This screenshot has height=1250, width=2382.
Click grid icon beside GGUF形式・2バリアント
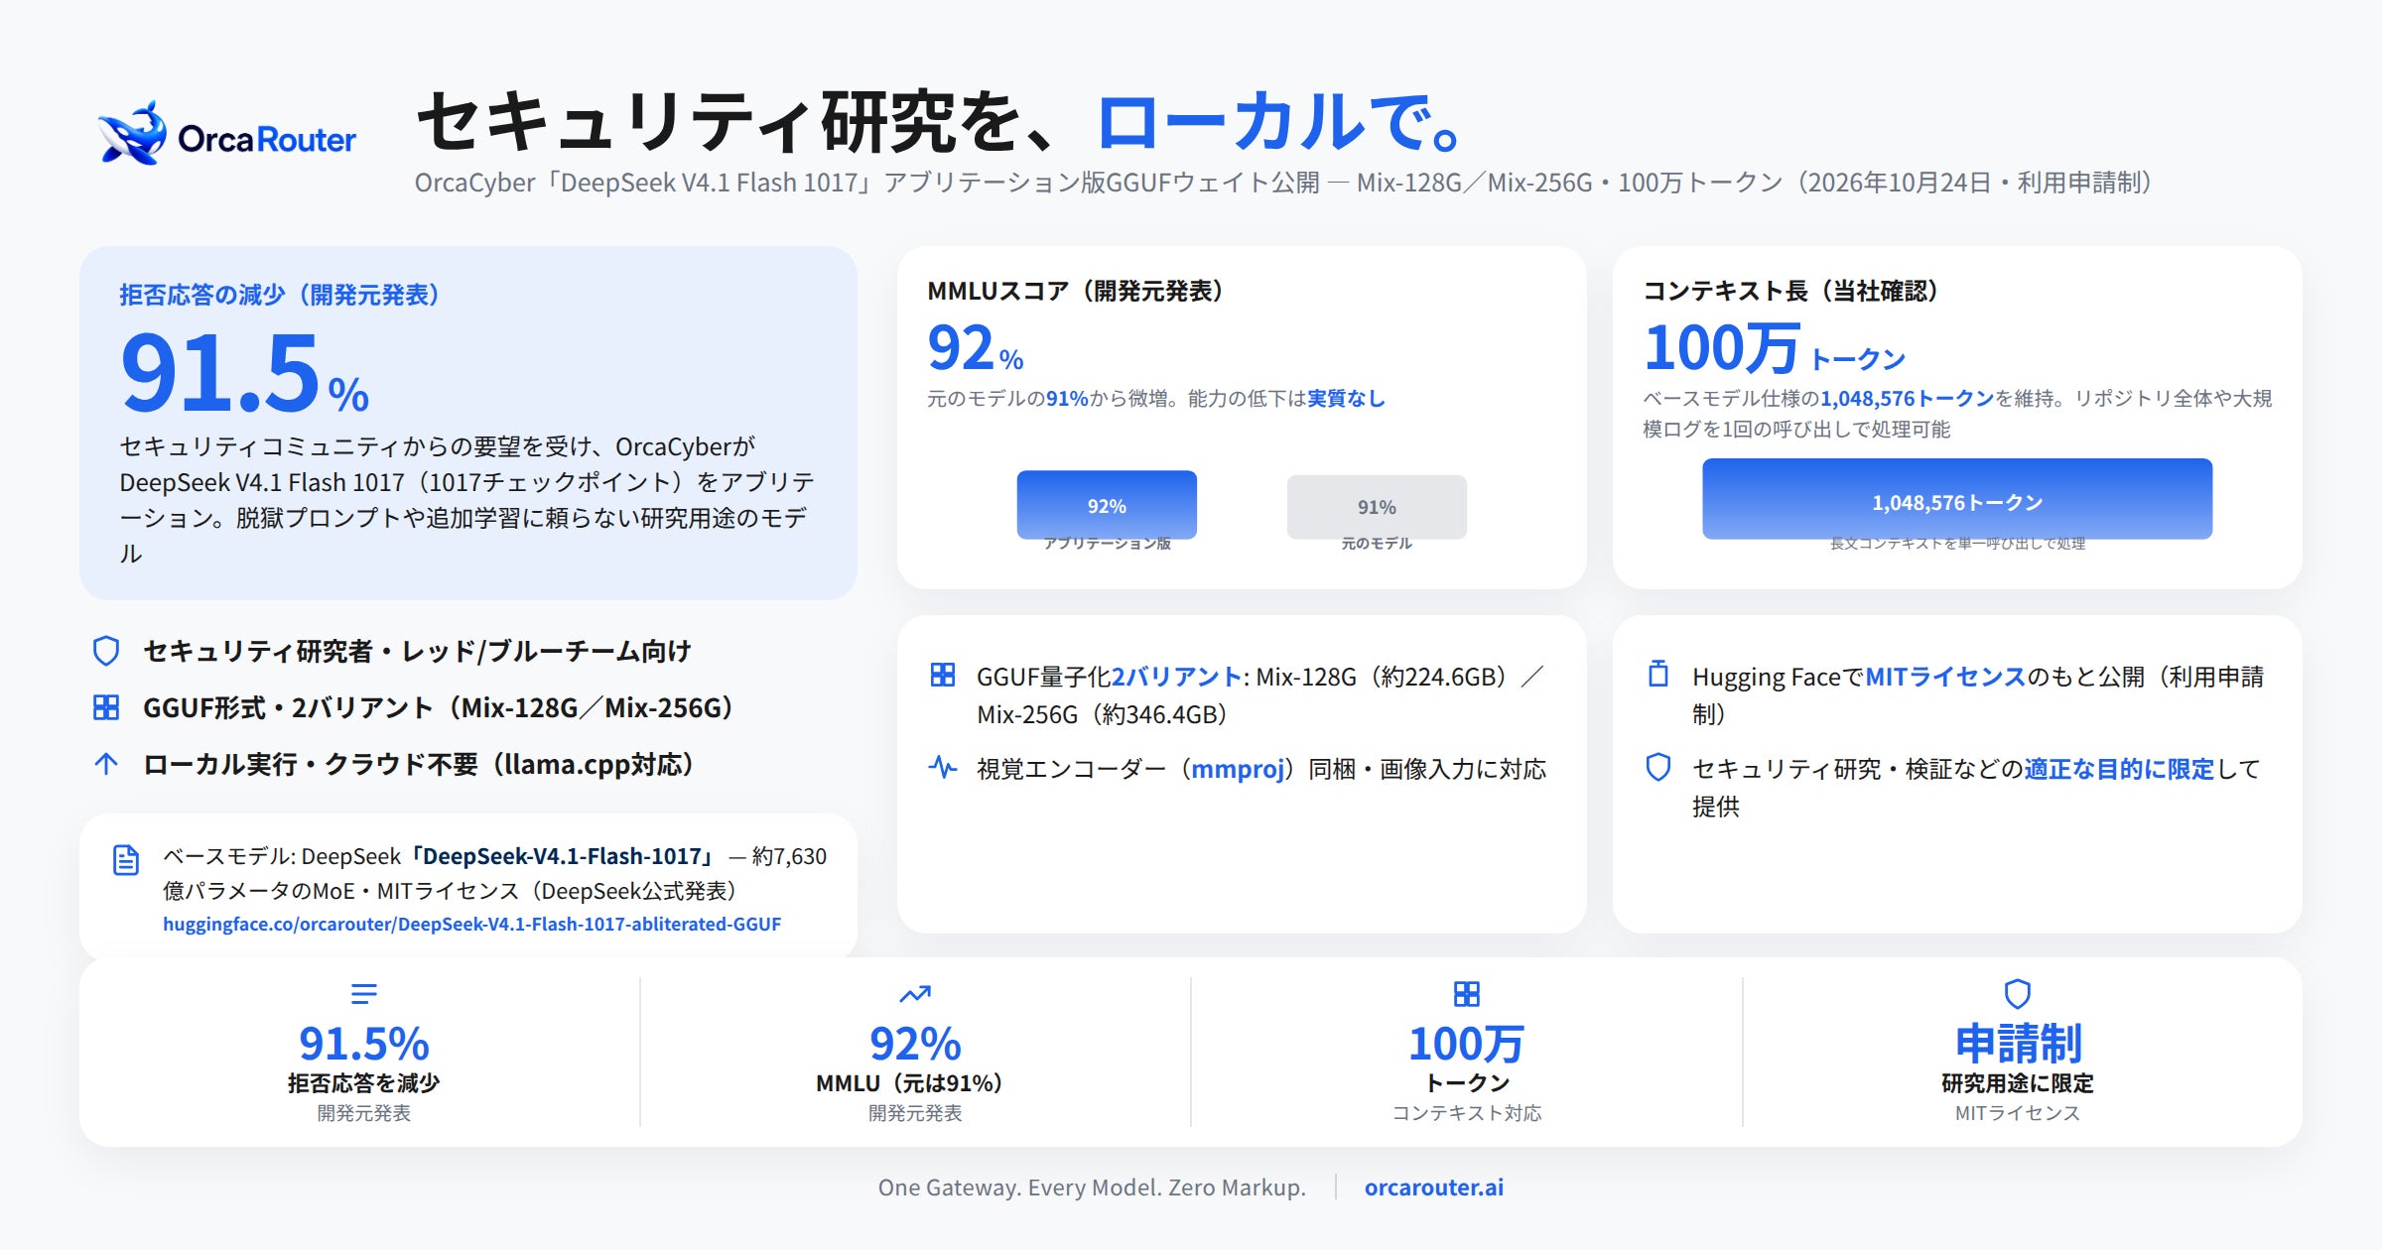106,707
